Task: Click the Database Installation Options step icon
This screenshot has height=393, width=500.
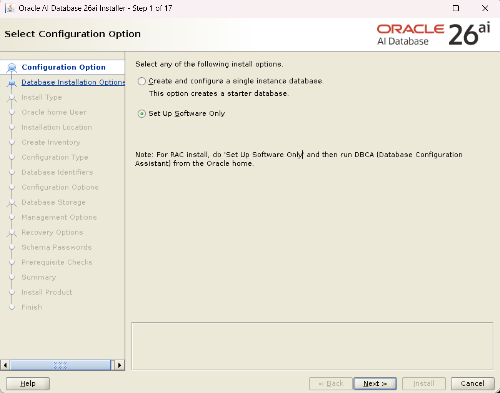Action: click(x=12, y=83)
